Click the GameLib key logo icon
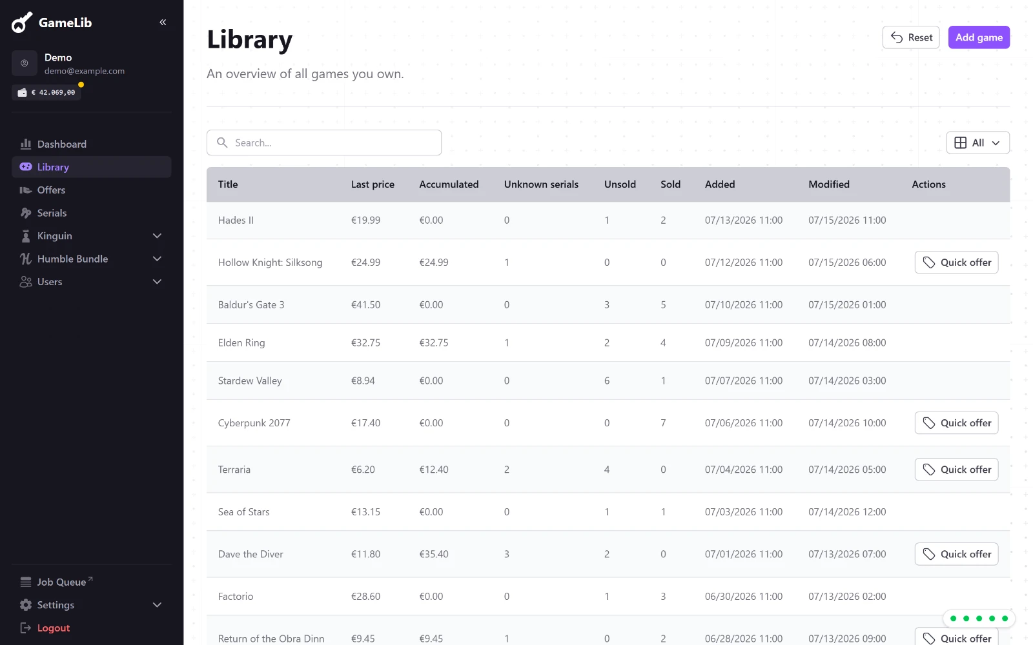 click(x=22, y=23)
